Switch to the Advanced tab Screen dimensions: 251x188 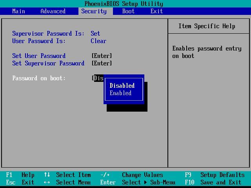point(53,11)
